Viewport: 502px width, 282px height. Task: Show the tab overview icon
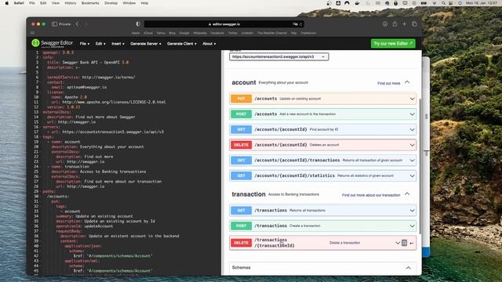point(414,24)
